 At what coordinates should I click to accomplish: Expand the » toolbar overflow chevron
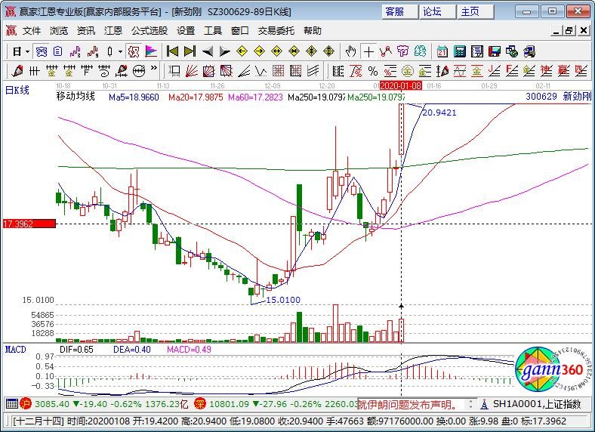click(154, 68)
